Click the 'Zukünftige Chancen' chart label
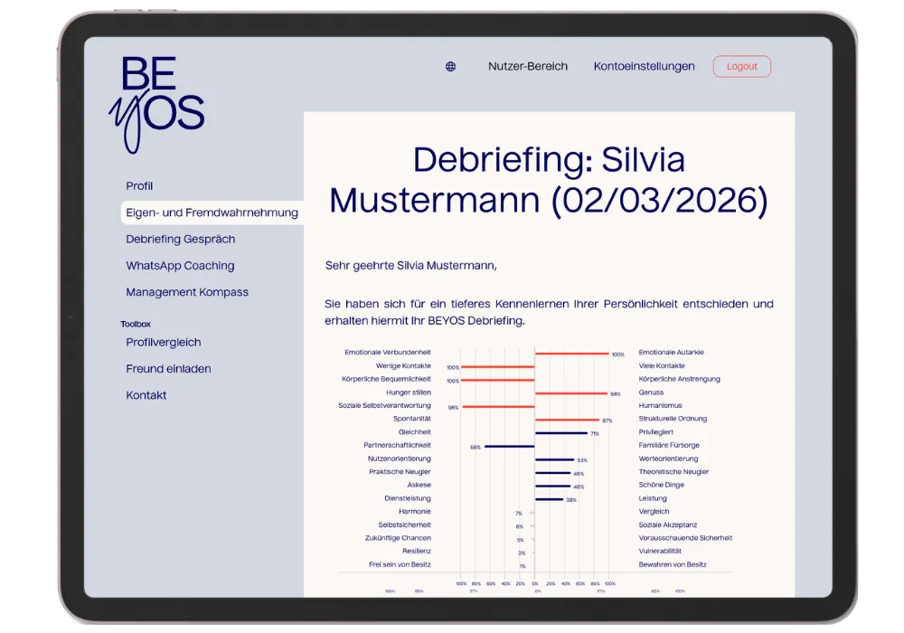 click(x=398, y=538)
